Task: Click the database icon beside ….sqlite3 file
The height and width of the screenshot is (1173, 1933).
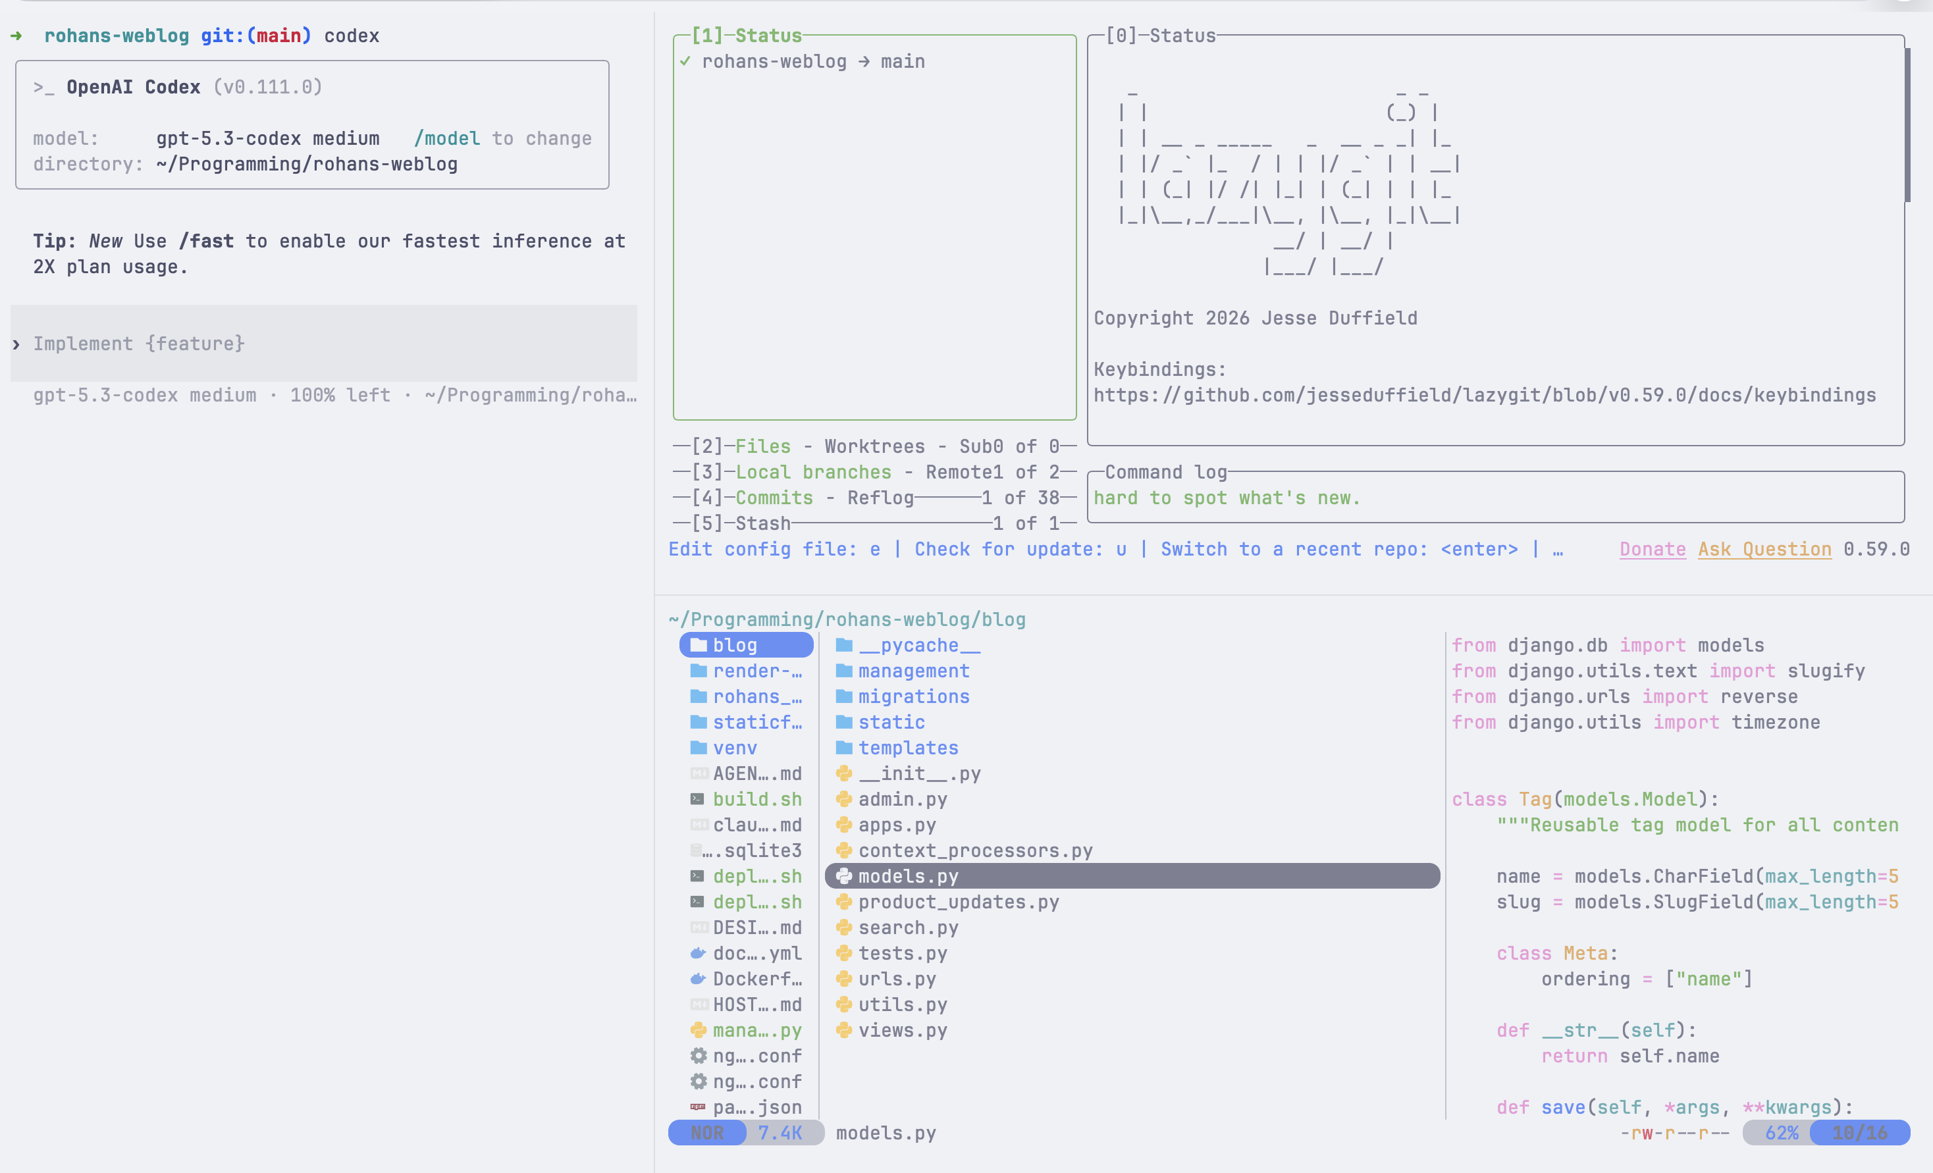Action: tap(696, 850)
